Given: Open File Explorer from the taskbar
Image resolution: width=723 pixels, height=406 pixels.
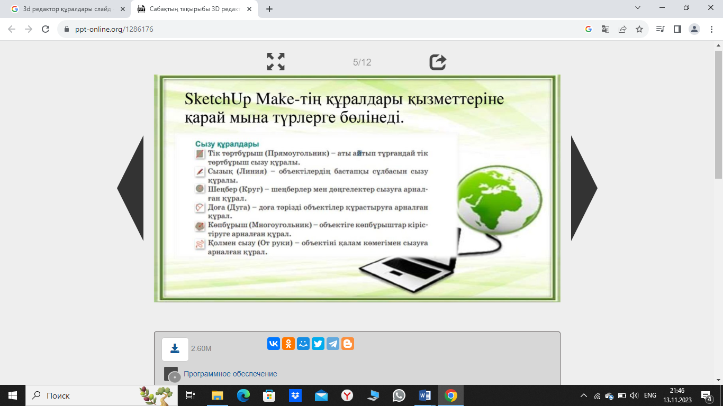Looking at the screenshot, I should coord(218,395).
